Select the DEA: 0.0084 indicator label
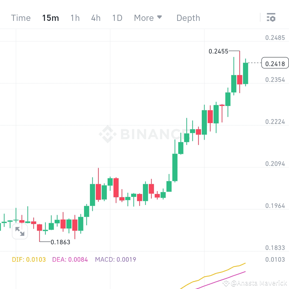289x289 pixels. click(x=70, y=260)
